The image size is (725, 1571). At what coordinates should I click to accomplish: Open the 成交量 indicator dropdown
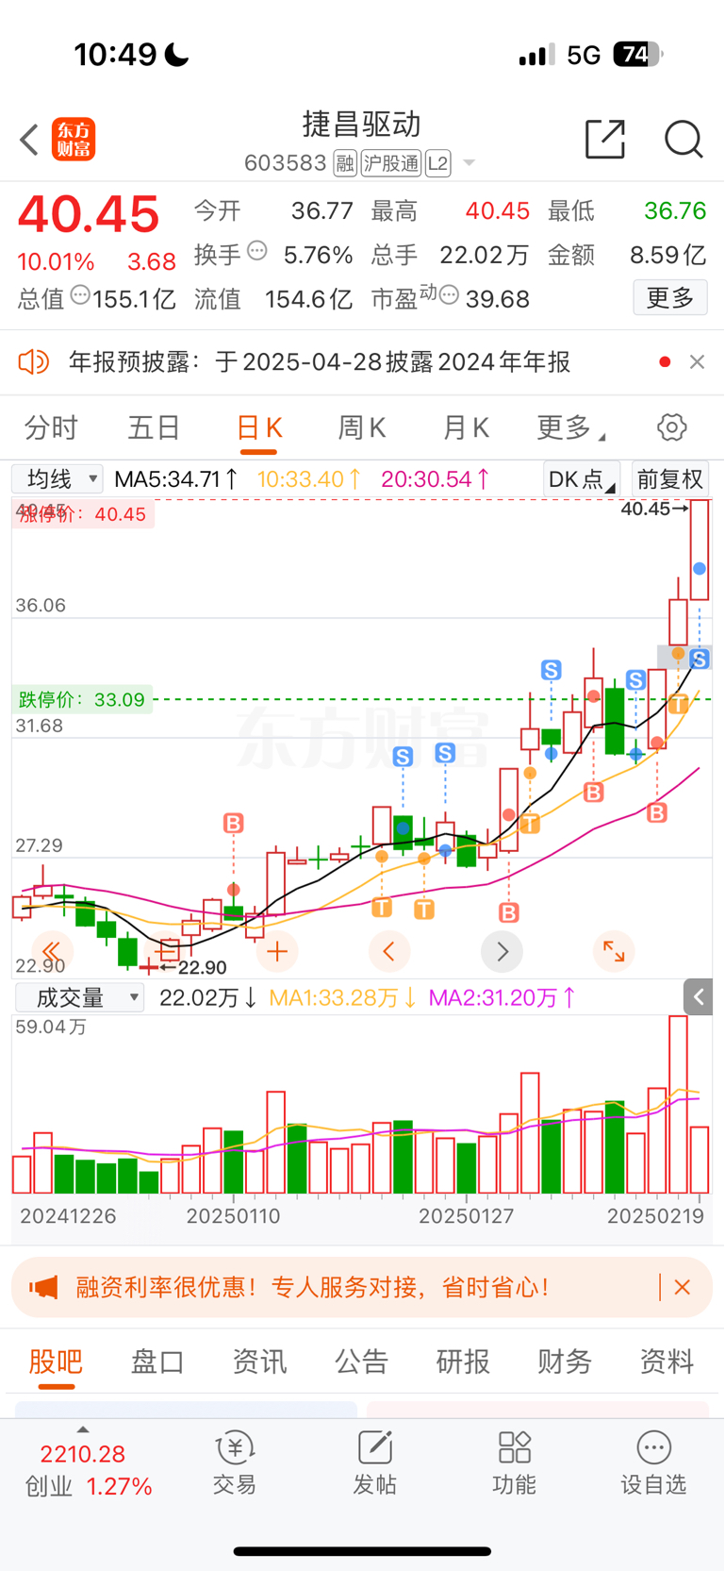click(79, 997)
